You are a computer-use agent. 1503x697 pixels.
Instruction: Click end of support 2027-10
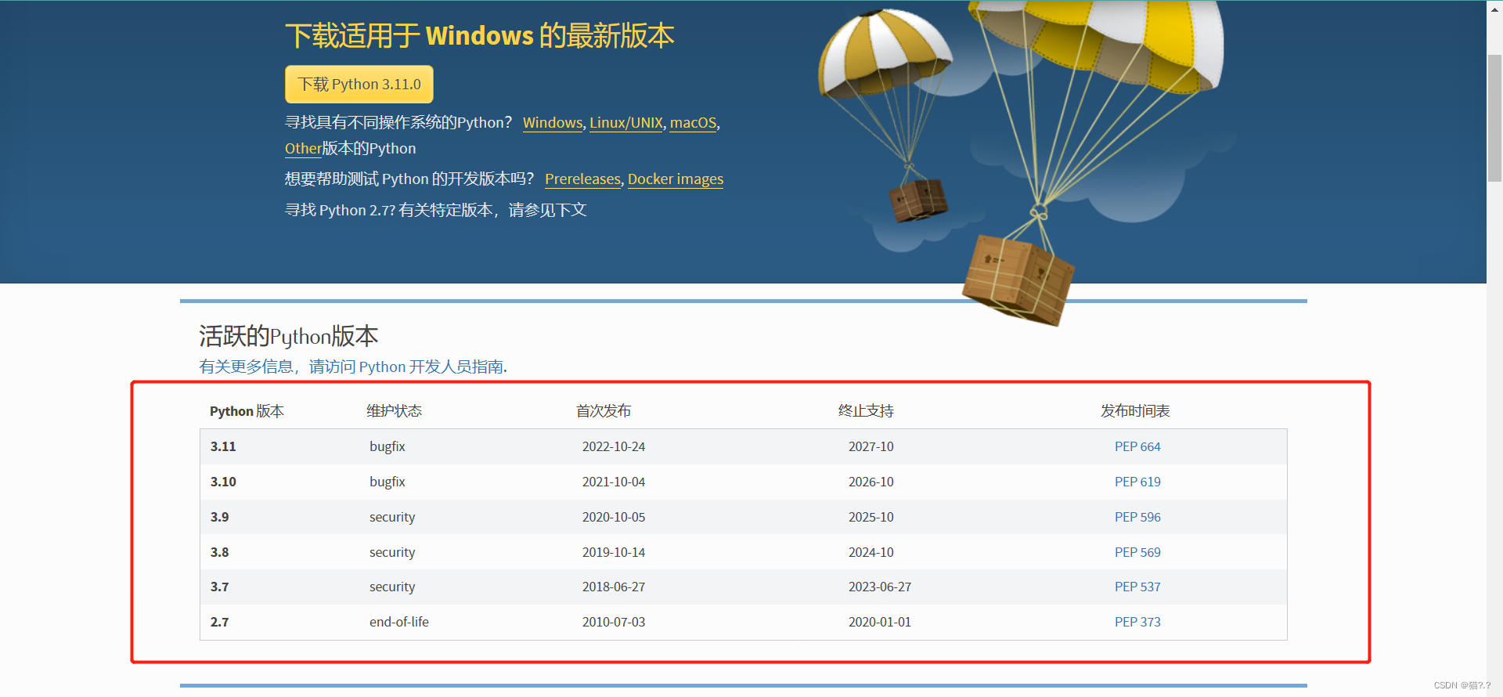(x=870, y=446)
